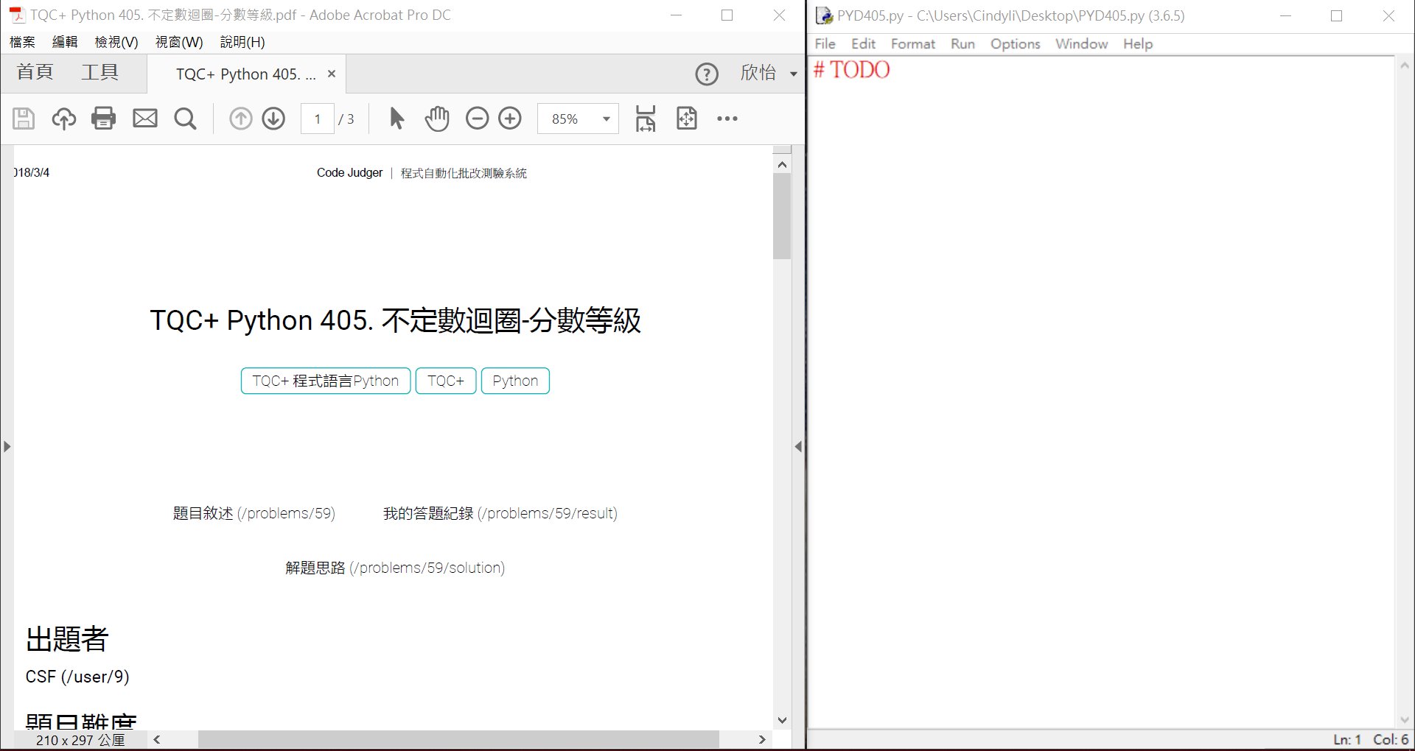
Task: Expand the left navigation pane arrow
Action: tap(7, 446)
